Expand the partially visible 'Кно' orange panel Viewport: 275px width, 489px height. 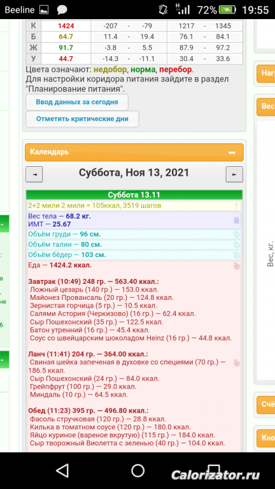(265, 438)
